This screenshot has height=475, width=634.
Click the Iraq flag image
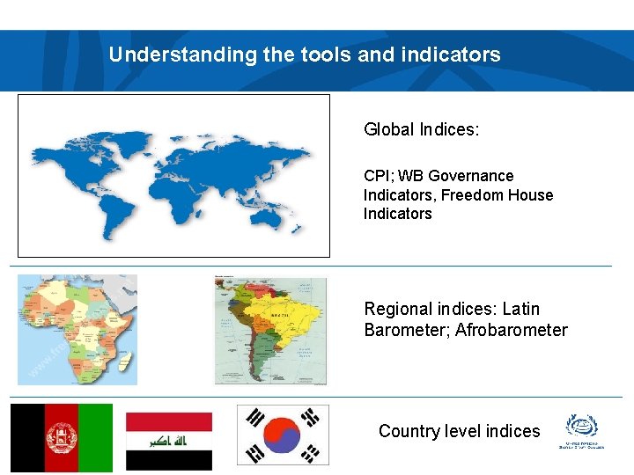click(x=169, y=441)
